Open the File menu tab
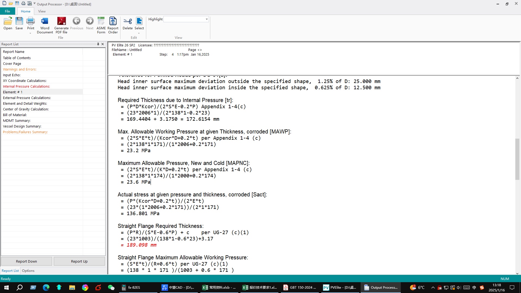 click(8, 11)
